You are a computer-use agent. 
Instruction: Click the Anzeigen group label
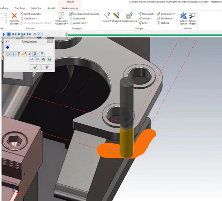tap(77, 29)
